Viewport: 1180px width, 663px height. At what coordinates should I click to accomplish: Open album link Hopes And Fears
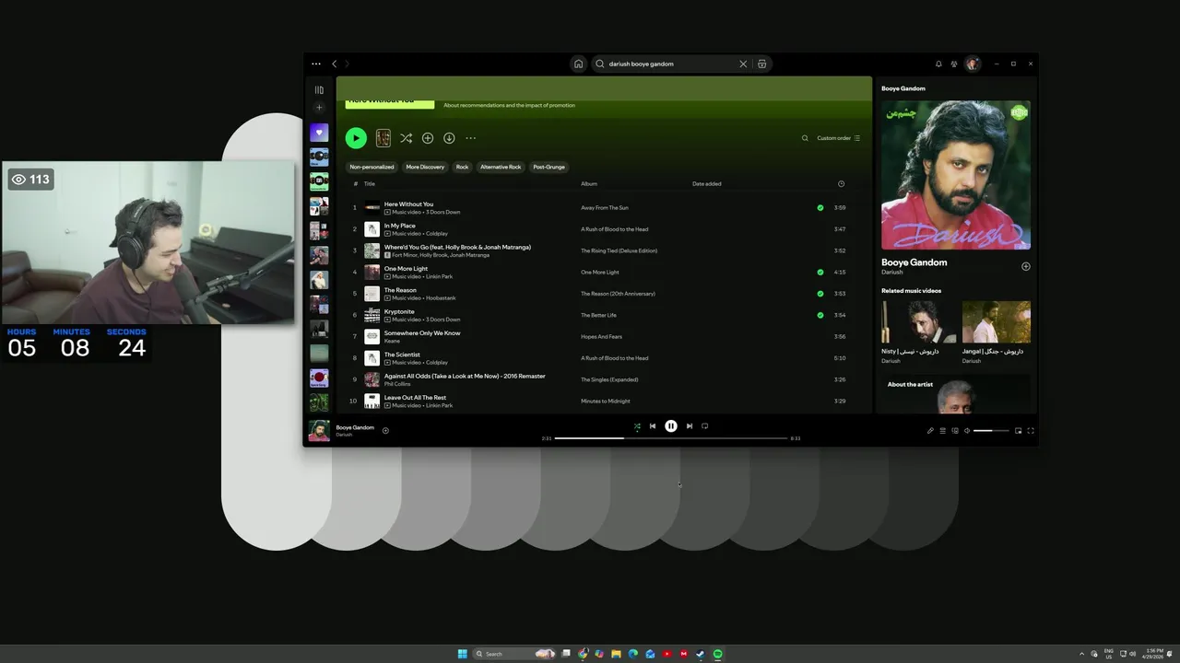[x=601, y=337]
